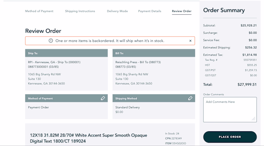Dismiss the backordered items alert
This screenshot has height=146, width=264.
click(190, 41)
